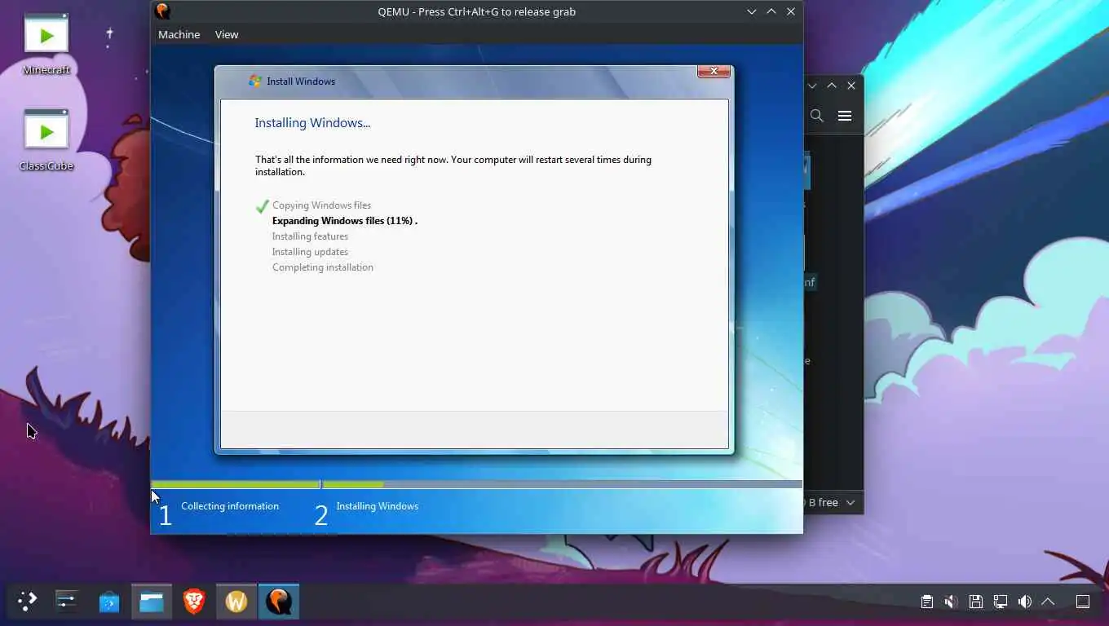Click 'Installing Windows' stage label at bottom
The width and height of the screenshot is (1109, 626).
click(378, 506)
